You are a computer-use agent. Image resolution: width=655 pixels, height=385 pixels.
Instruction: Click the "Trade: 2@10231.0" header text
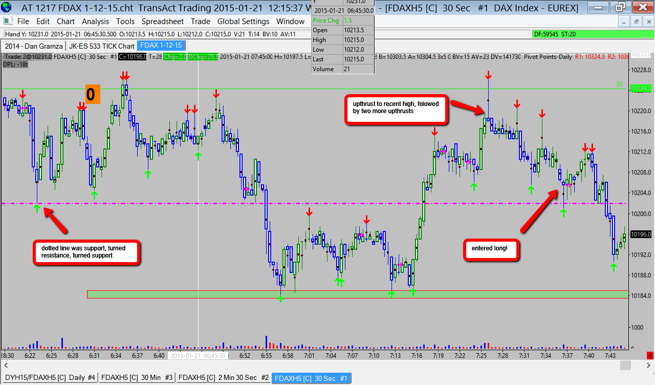click(x=27, y=57)
